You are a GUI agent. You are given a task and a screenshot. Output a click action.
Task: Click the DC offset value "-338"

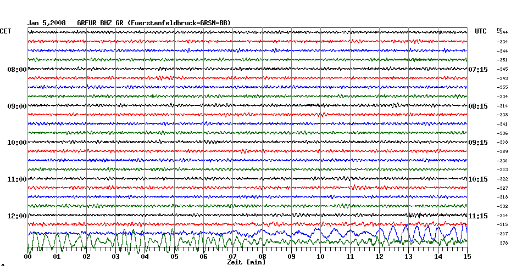coord(503,115)
